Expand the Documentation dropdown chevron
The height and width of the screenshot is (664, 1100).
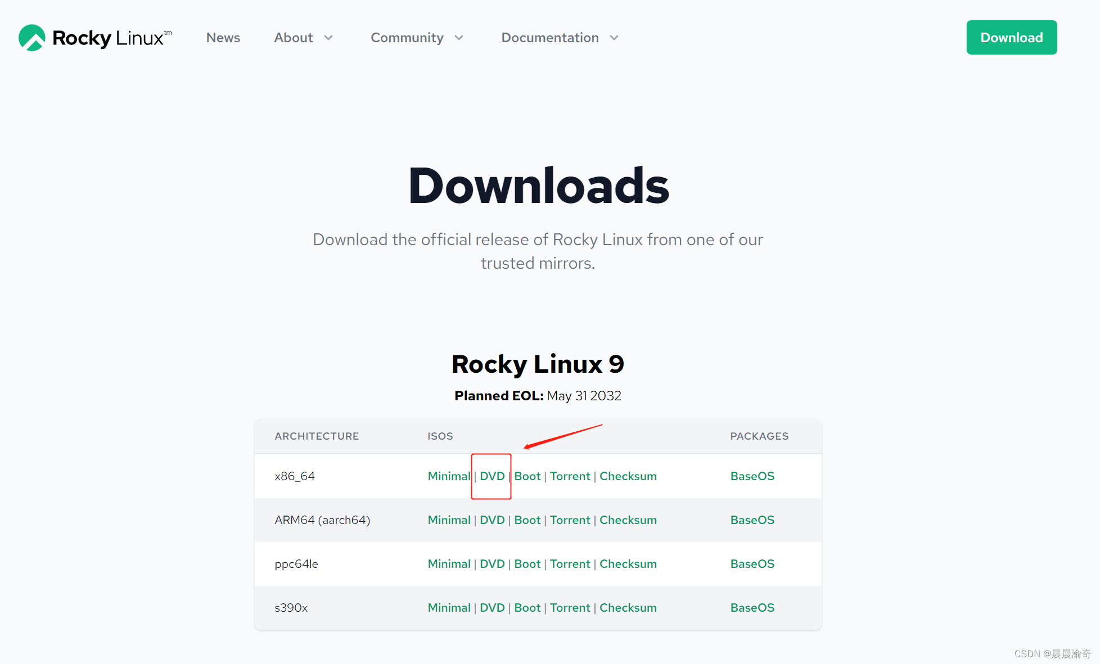pos(614,38)
